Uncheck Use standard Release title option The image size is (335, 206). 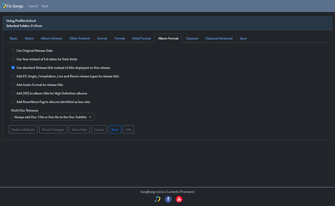(13, 68)
